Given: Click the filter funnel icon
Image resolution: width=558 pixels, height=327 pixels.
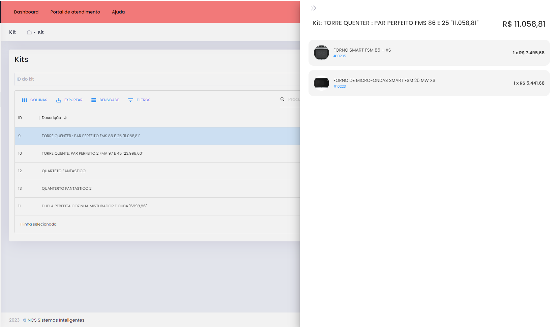Looking at the screenshot, I should click(130, 100).
